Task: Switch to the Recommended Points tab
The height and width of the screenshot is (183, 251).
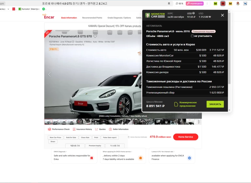Action: tap(92, 18)
